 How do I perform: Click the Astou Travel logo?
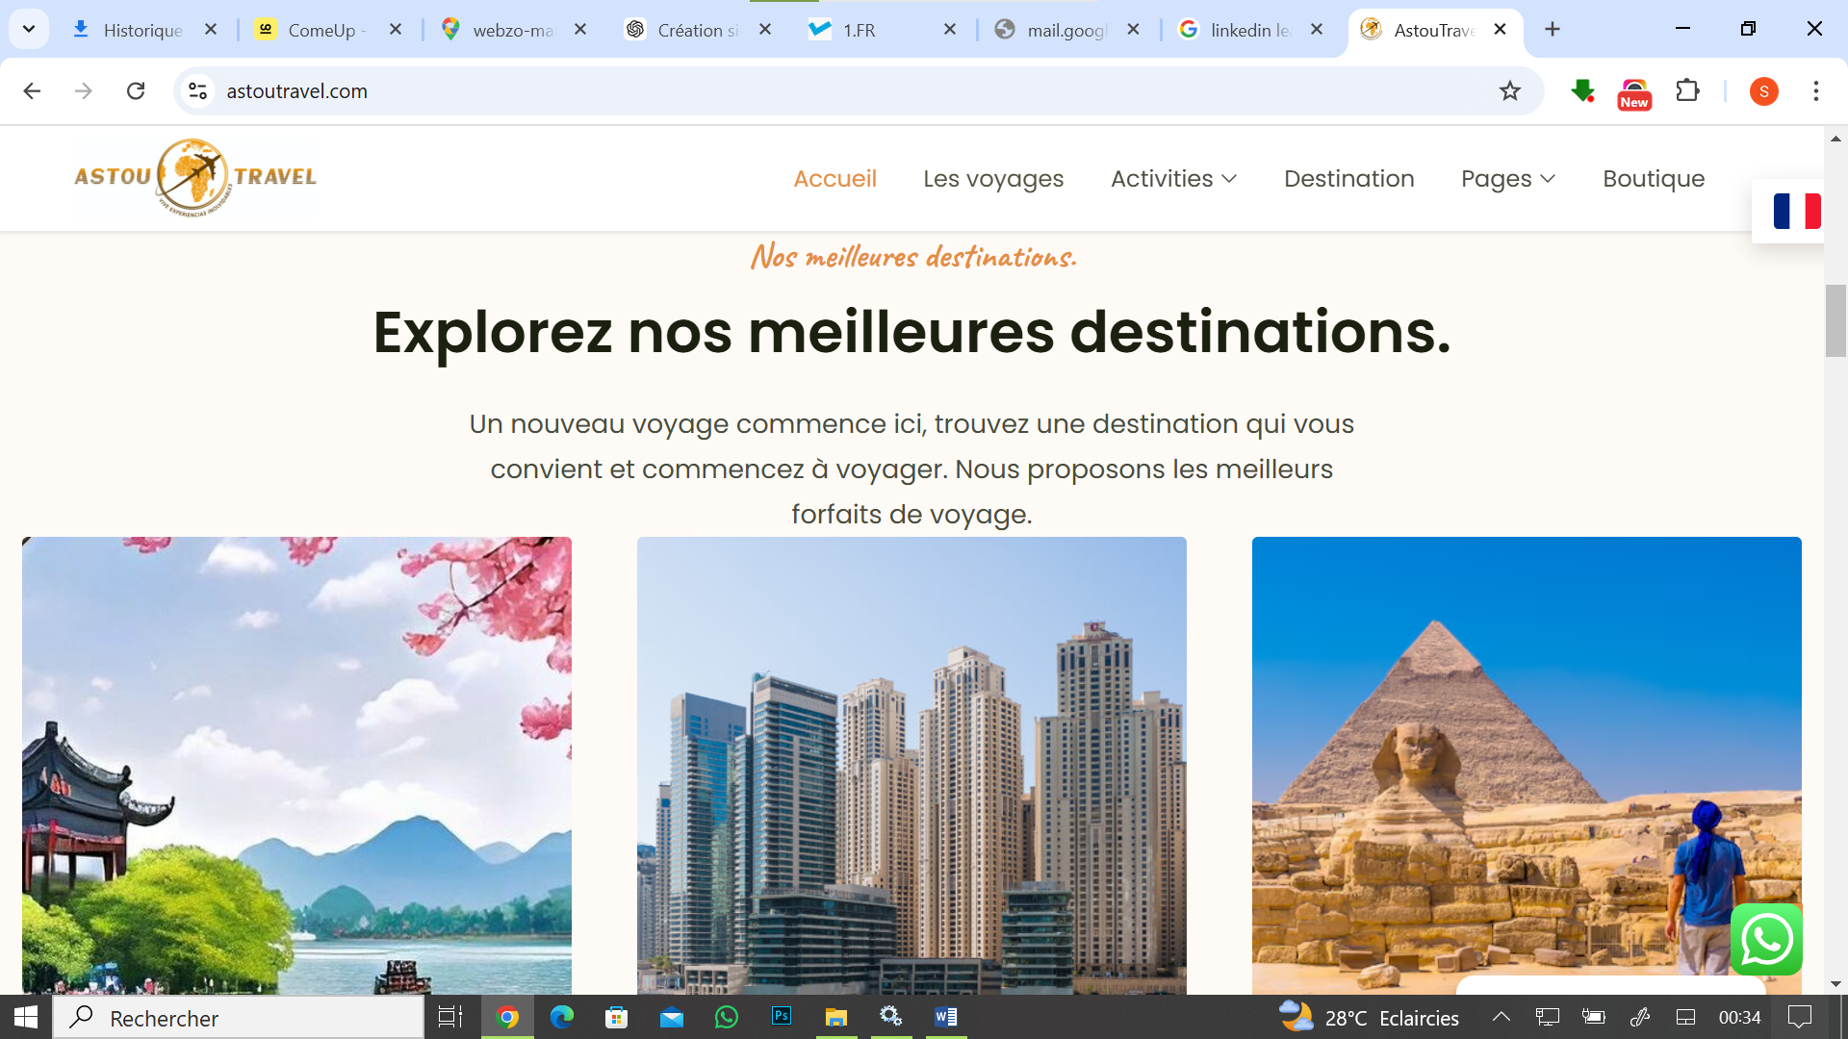[195, 177]
